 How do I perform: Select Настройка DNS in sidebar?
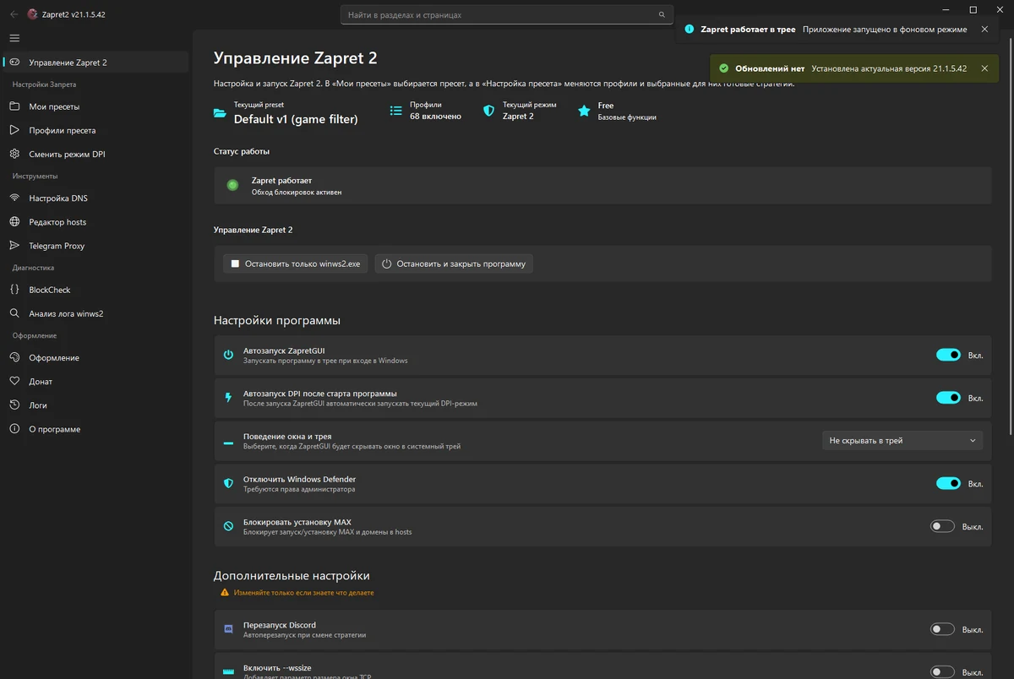click(x=95, y=198)
